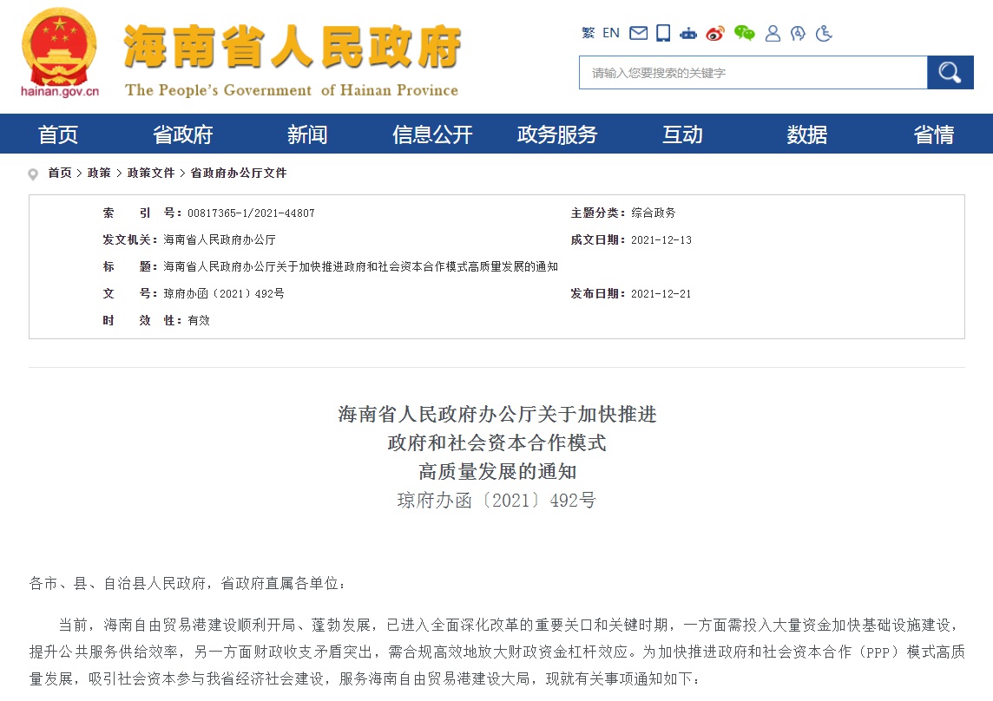Go to 政务服务 in navigation bar
993x701 pixels.
click(x=557, y=134)
